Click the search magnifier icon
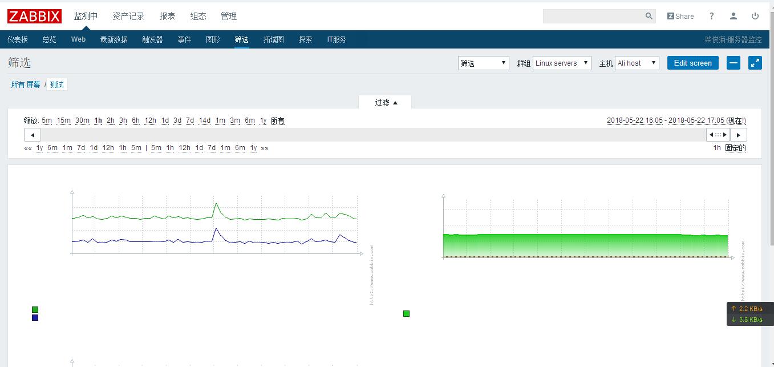The height and width of the screenshot is (367, 774). tap(649, 16)
